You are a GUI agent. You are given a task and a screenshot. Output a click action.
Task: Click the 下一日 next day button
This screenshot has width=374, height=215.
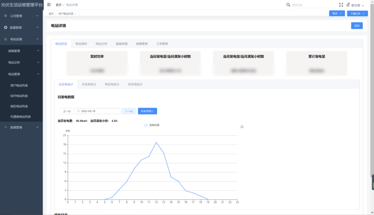point(129,111)
